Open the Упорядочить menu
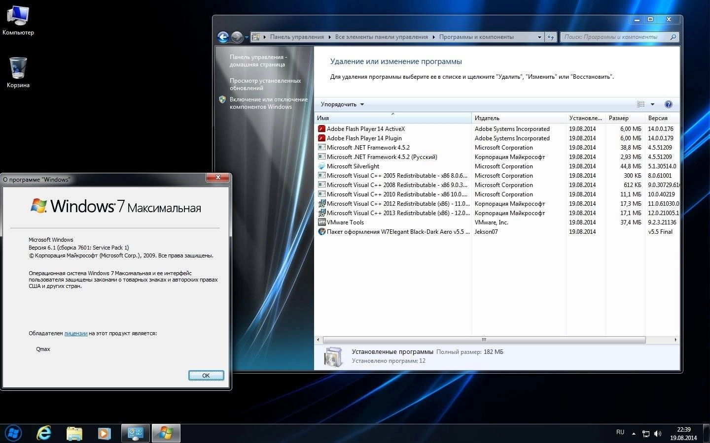 pyautogui.click(x=342, y=104)
